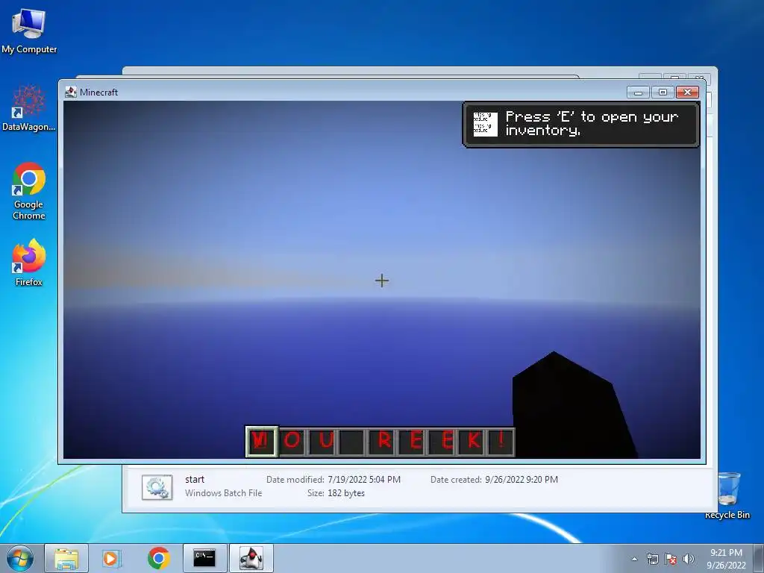
Task: Open the taskbar clock showing 9:21 PM
Action: [x=726, y=558]
